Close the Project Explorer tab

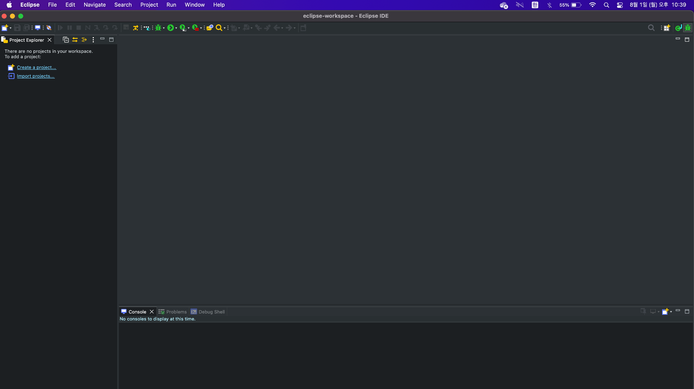(50, 40)
